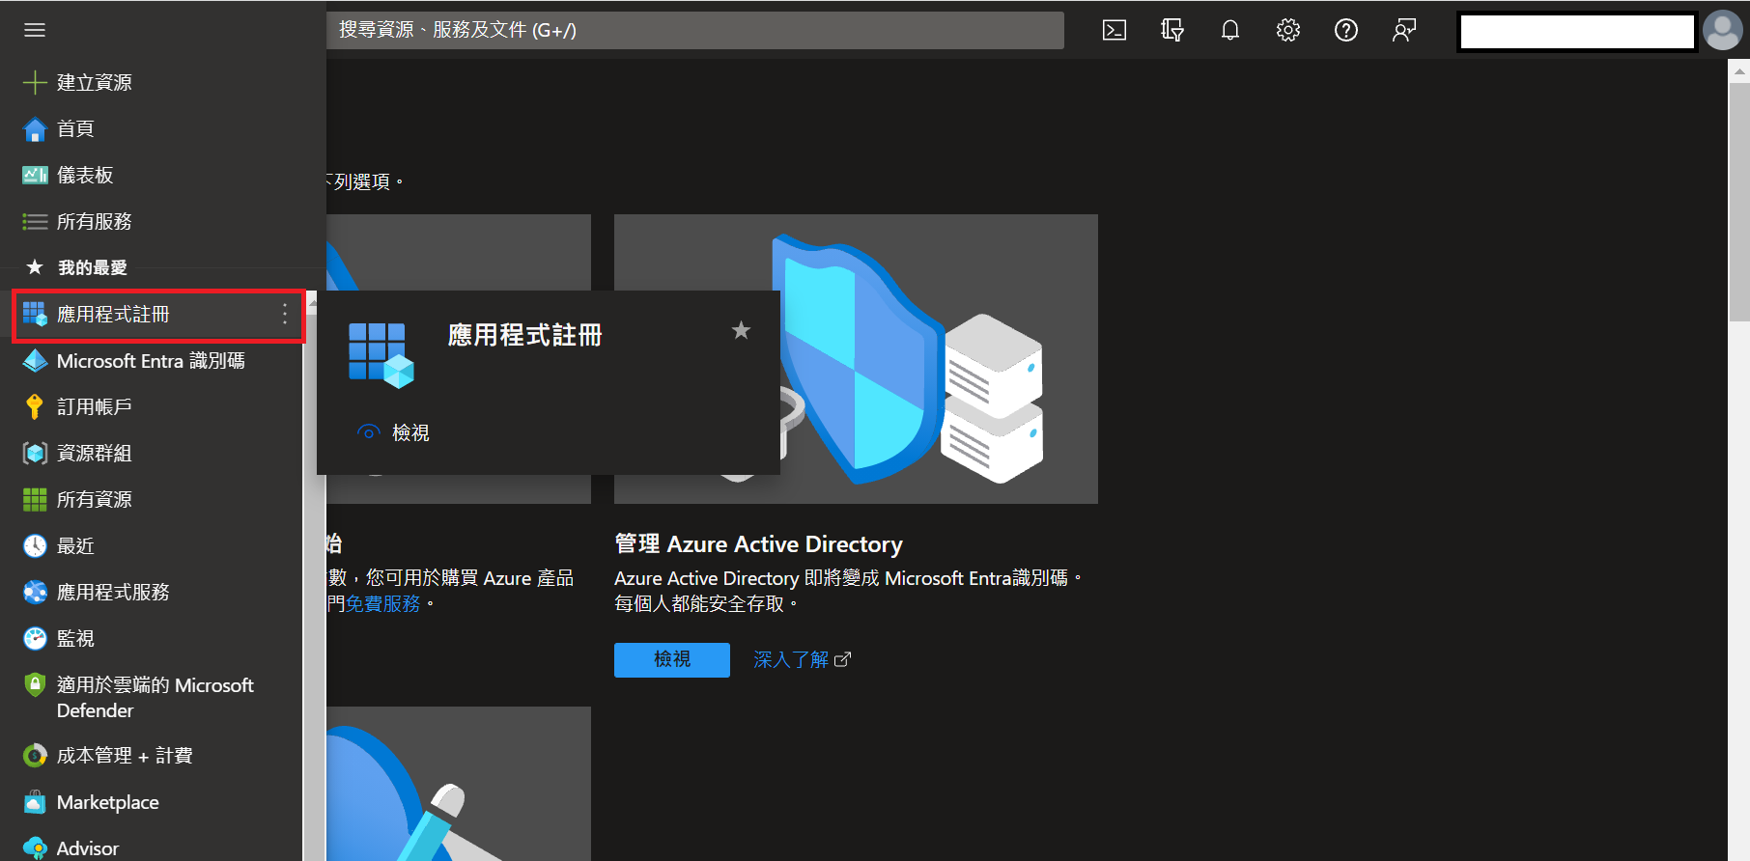Click the green plus icon for 建立資源
The width and height of the screenshot is (1750, 861).
[x=35, y=82]
